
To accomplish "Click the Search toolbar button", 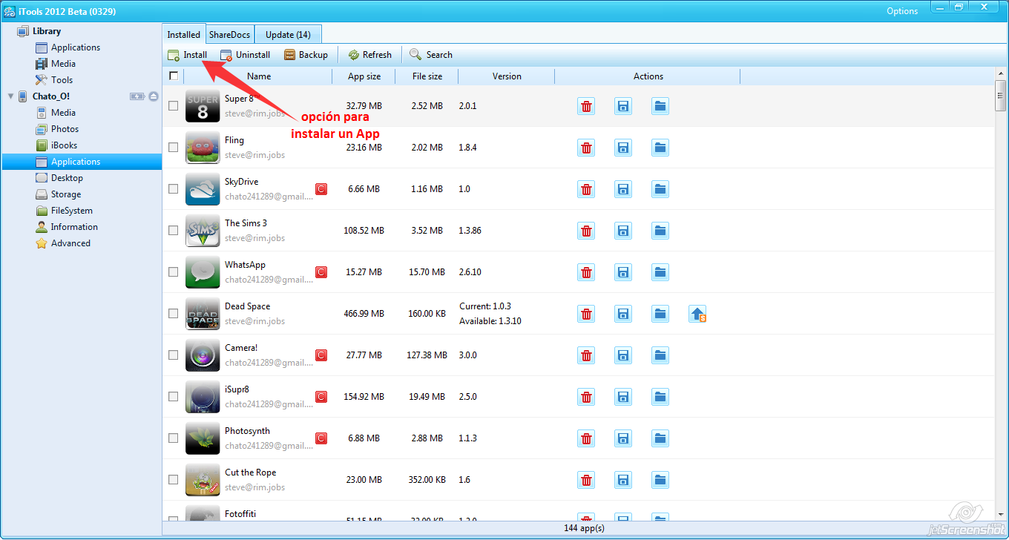I will click(x=431, y=55).
